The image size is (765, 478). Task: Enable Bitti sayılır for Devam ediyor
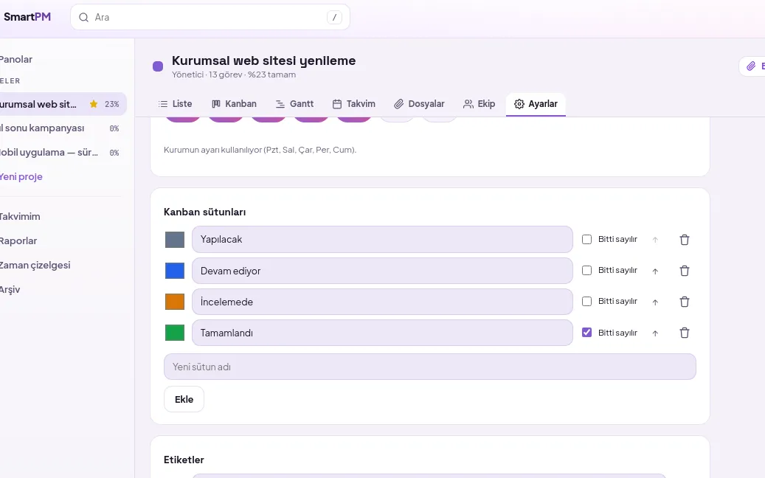tap(587, 270)
